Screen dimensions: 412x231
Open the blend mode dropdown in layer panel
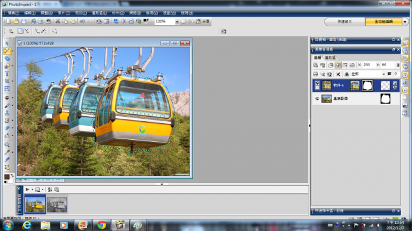pyautogui.click(x=384, y=74)
